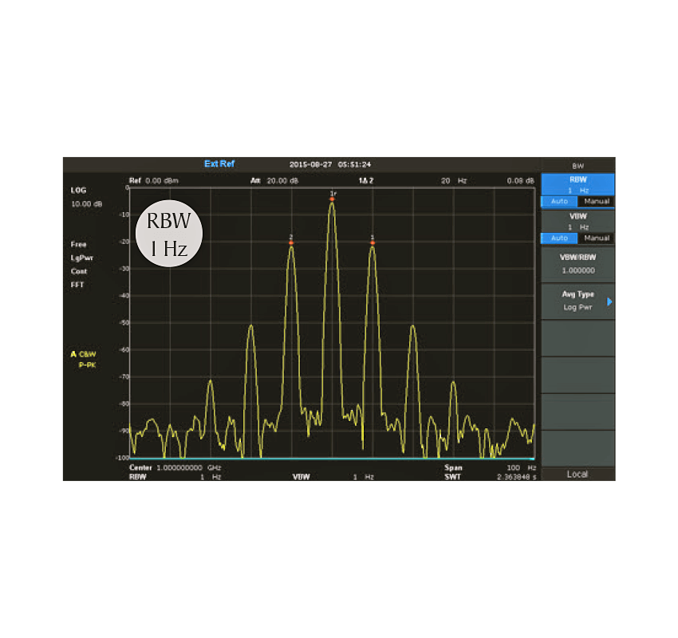Click the BW menu title

(577, 166)
